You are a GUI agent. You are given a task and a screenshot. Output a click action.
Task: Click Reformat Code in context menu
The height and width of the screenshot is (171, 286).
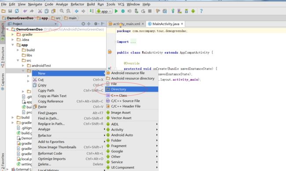click(x=69, y=153)
